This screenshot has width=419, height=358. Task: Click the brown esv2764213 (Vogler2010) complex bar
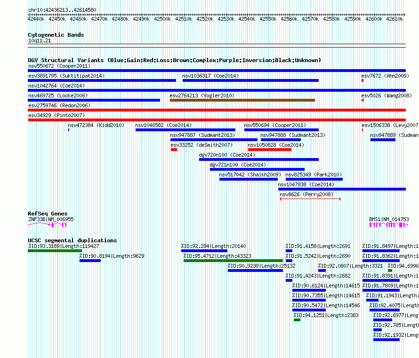(x=242, y=100)
